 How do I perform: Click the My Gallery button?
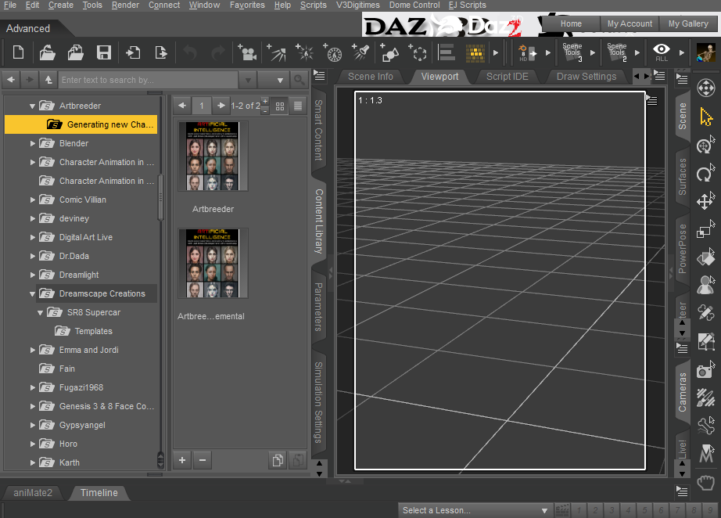[688, 23]
